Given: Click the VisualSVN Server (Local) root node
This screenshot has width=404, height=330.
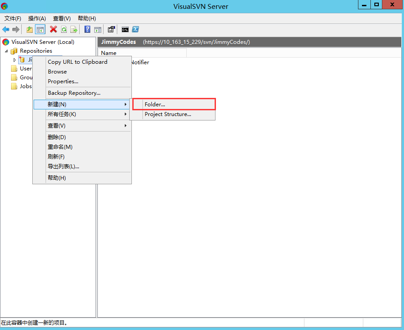Looking at the screenshot, I should [43, 42].
